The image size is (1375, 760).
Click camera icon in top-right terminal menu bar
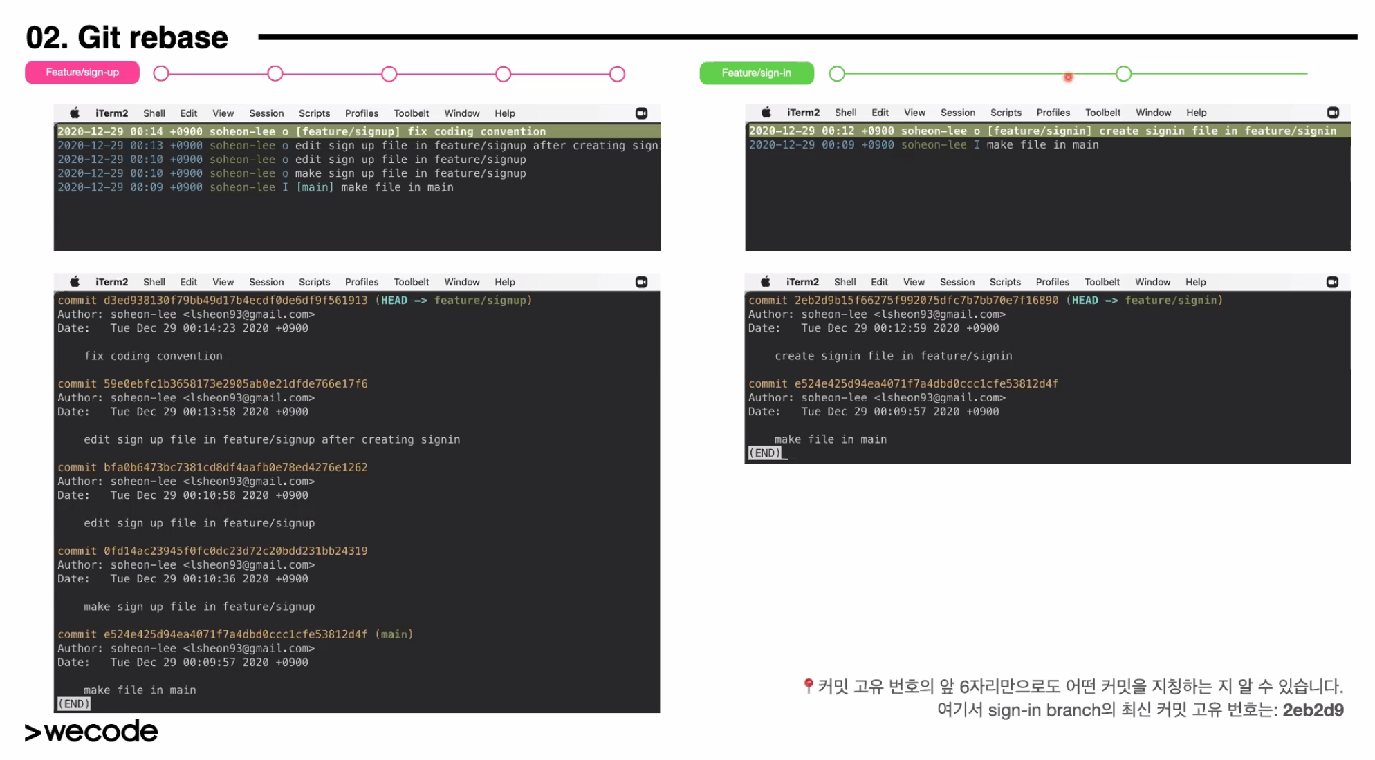point(1332,113)
